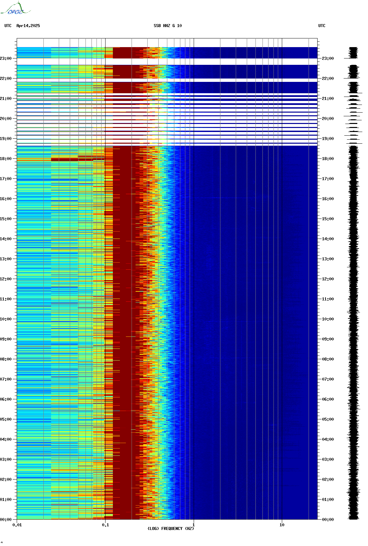Screen dimensions: 368x546
Task: Select the SSB HHZ G 10 title
Action: click(x=168, y=26)
